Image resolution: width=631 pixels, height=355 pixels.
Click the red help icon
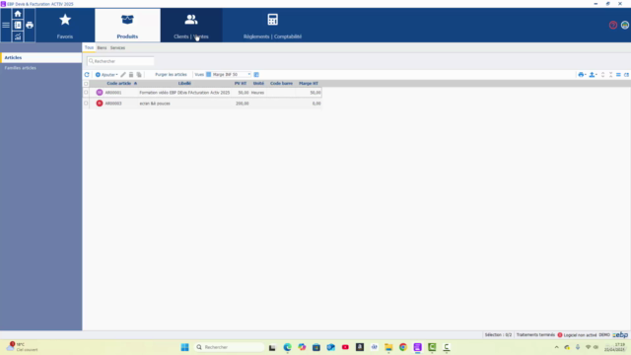click(x=613, y=25)
